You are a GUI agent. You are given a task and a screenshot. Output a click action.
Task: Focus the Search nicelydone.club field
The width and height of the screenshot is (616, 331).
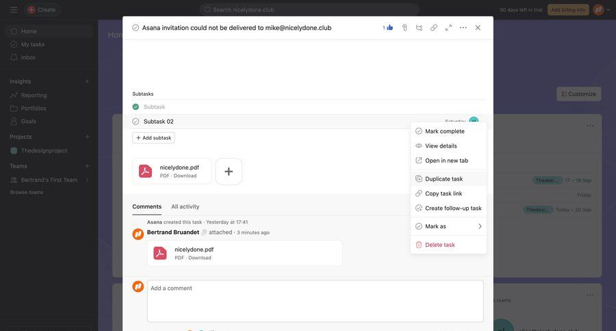click(x=309, y=10)
